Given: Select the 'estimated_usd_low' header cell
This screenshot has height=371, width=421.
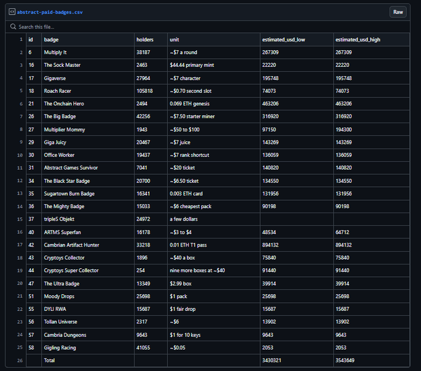Looking at the screenshot, I should (297, 40).
